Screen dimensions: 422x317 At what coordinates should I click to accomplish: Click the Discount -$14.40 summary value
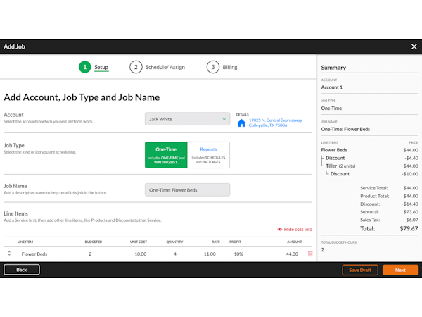tap(410, 204)
